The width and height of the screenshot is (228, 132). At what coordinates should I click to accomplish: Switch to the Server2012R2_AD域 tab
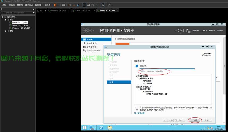[x=82, y=11]
